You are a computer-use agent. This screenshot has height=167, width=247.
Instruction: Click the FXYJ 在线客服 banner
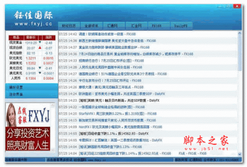28,115
